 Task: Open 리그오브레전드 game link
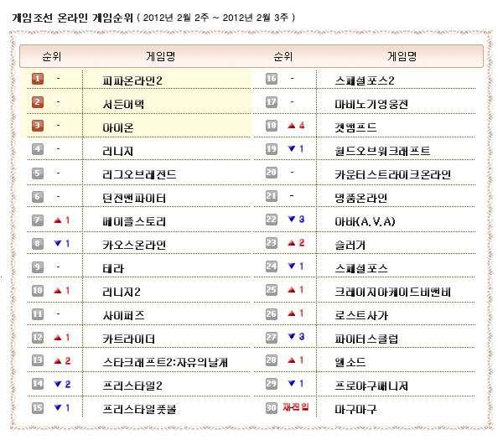click(x=138, y=174)
